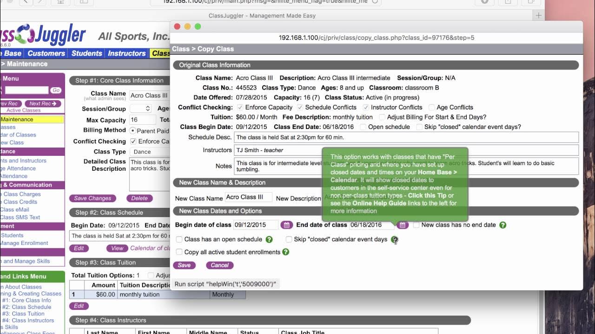Open the calendar picker for End date of class
This screenshot has height=334, width=595.
pyautogui.click(x=402, y=225)
